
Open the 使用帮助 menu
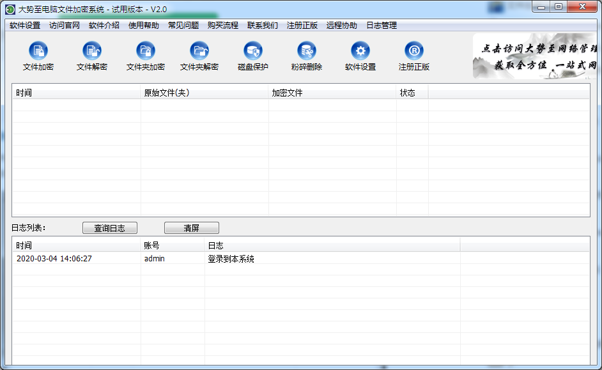click(x=144, y=26)
